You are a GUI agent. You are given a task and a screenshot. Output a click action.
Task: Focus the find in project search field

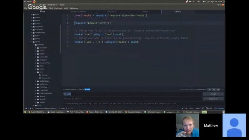coord(132,94)
